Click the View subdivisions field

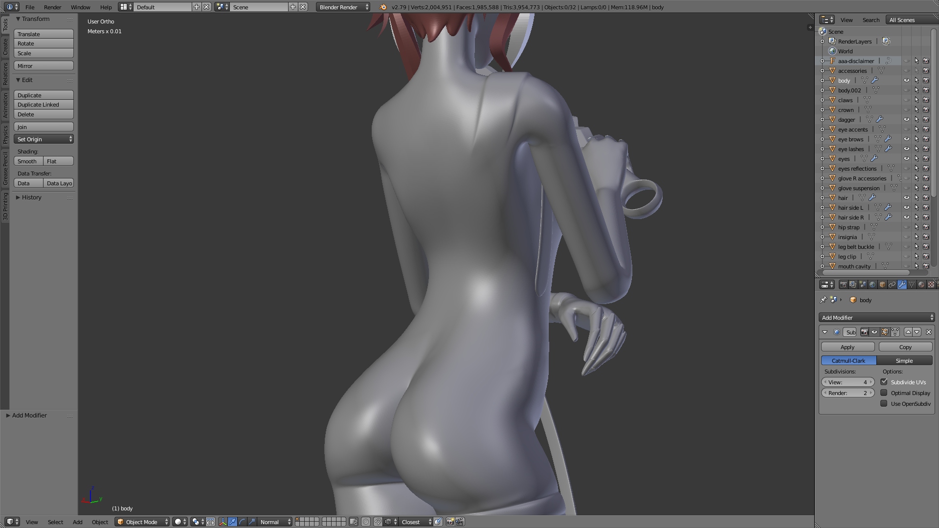(x=848, y=382)
